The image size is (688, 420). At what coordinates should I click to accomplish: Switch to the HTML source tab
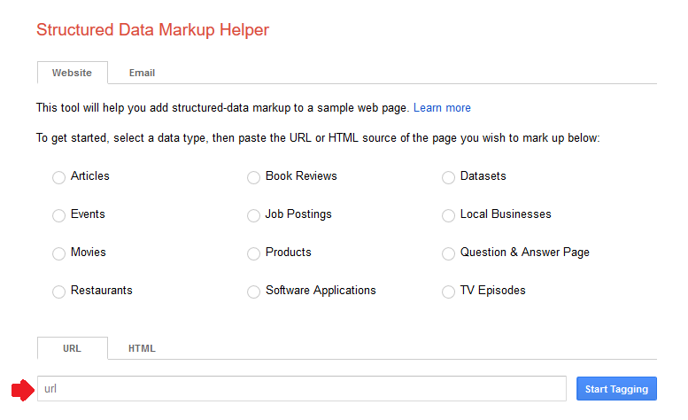point(142,348)
